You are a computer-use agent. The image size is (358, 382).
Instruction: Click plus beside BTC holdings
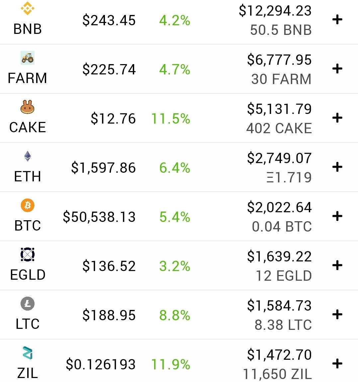pyautogui.click(x=337, y=216)
